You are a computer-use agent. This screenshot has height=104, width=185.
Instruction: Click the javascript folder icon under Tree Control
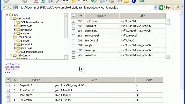coord(18,44)
